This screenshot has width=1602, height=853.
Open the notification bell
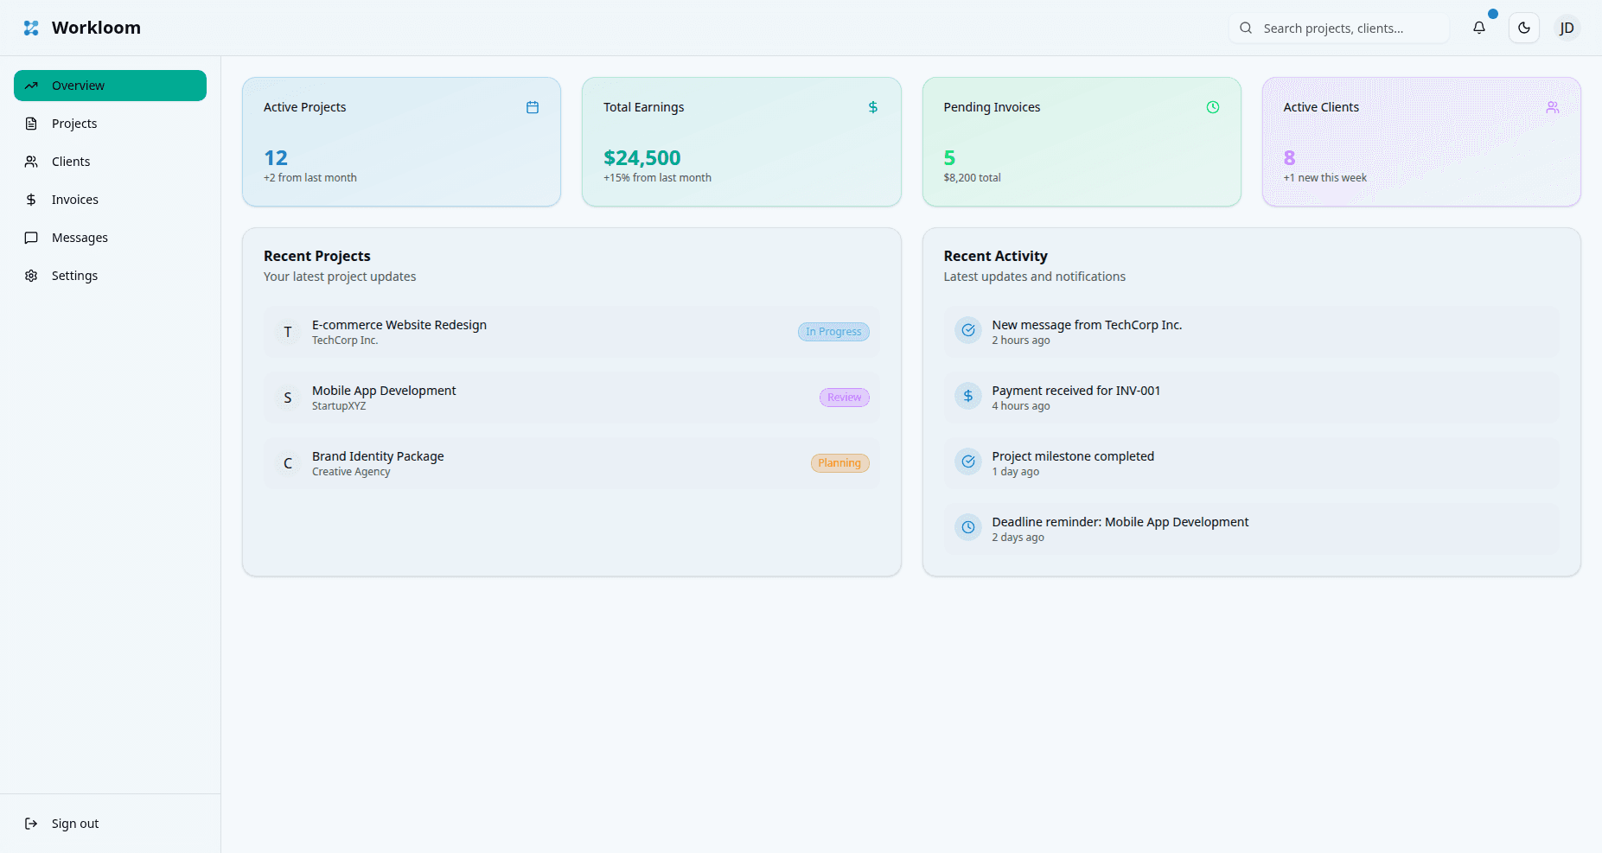click(1479, 28)
